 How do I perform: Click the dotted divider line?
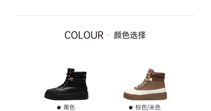tap(105, 15)
